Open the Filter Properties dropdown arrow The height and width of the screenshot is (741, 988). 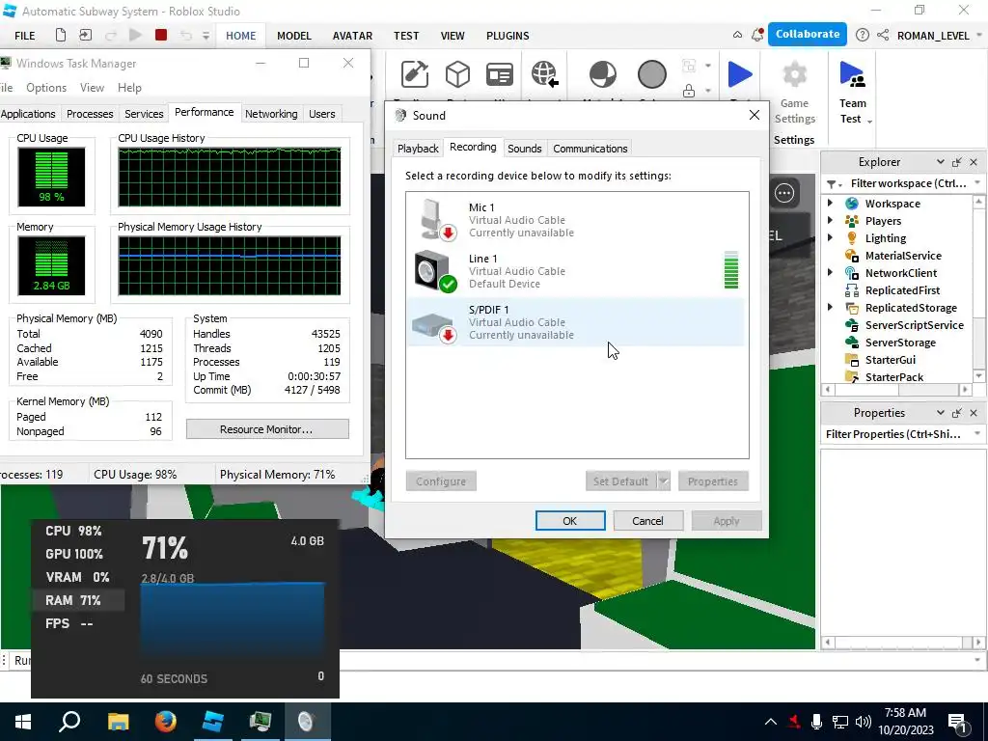pos(977,433)
